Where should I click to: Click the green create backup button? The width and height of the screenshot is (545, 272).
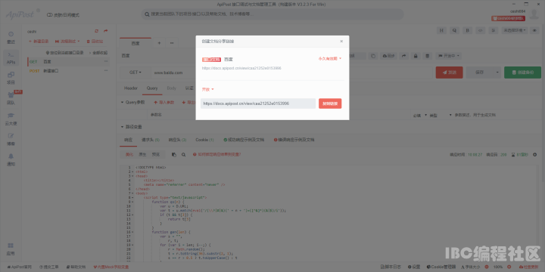[x=522, y=73]
